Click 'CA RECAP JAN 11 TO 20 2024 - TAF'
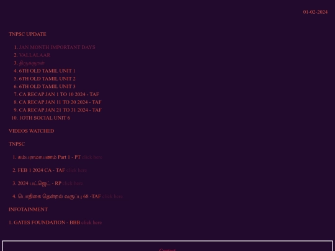335x251 pixels. (x=60, y=102)
